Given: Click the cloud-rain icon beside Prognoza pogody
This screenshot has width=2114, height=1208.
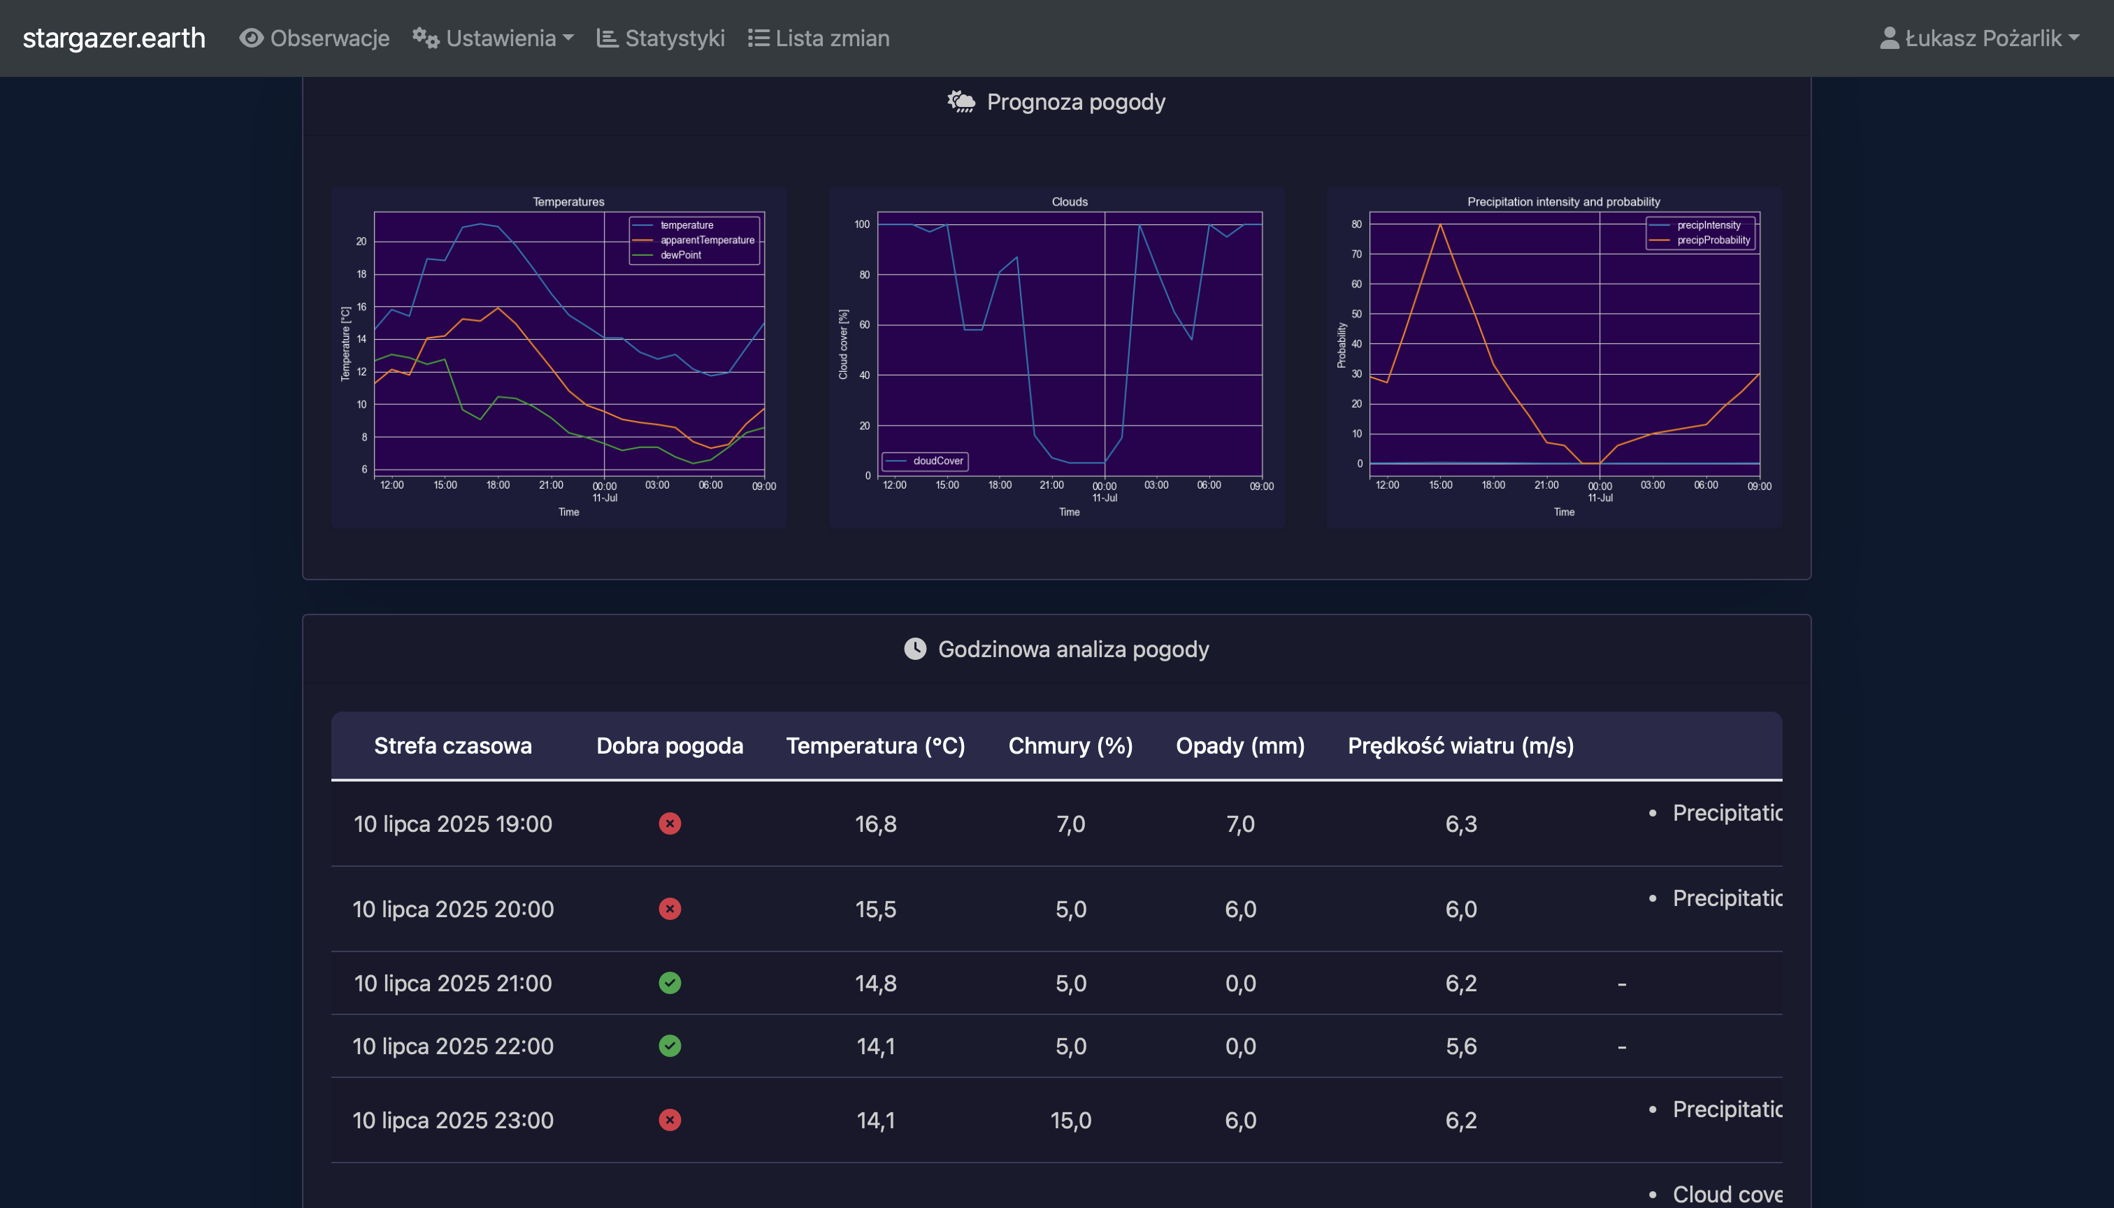Looking at the screenshot, I should coord(962,102).
